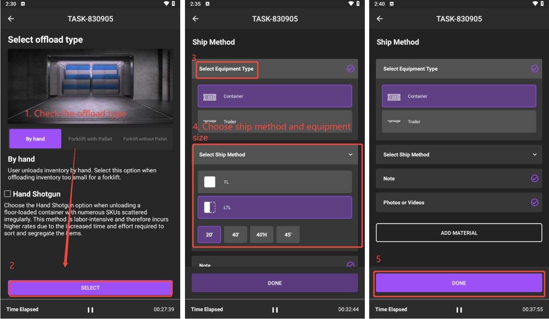
Task: Select the 40'H equipment size
Action: [262, 235]
